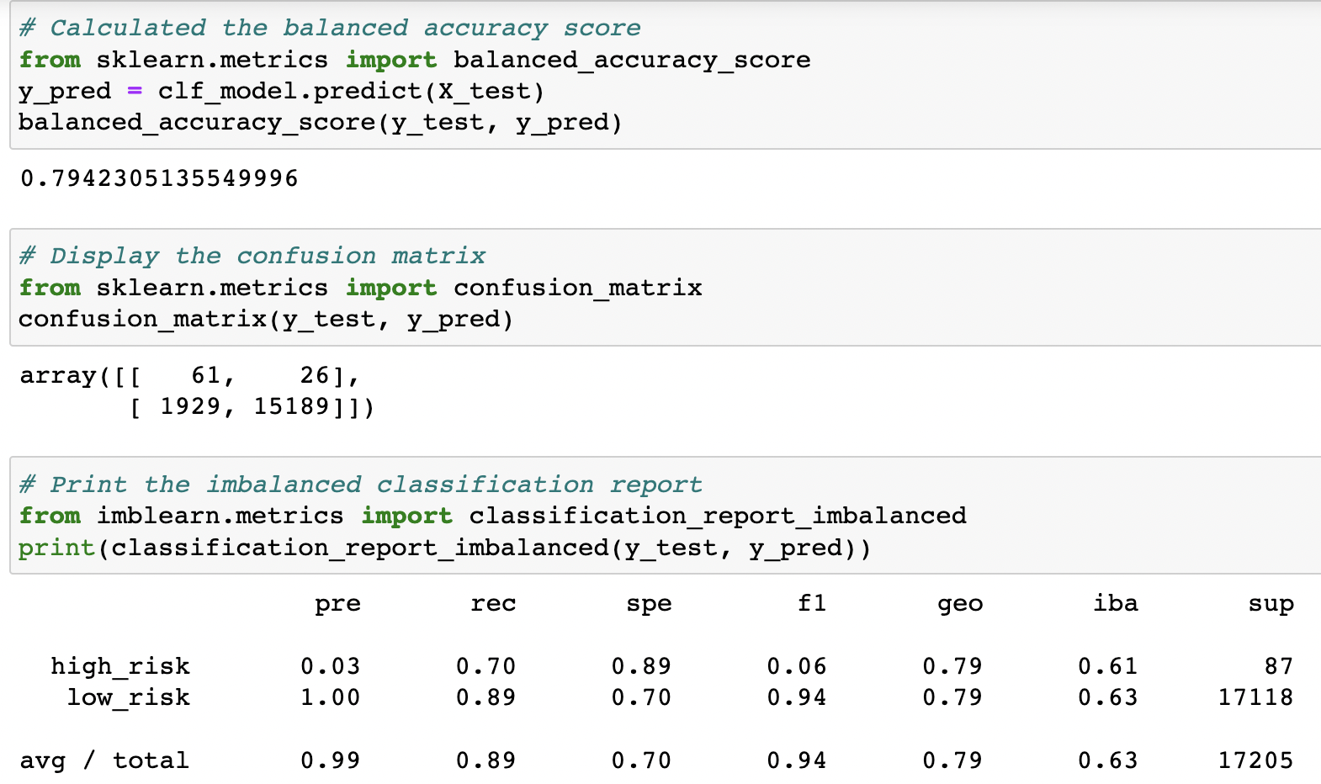
Task: Click the confusion_matrix(y_test, y_pred) call
Action: tap(266, 320)
